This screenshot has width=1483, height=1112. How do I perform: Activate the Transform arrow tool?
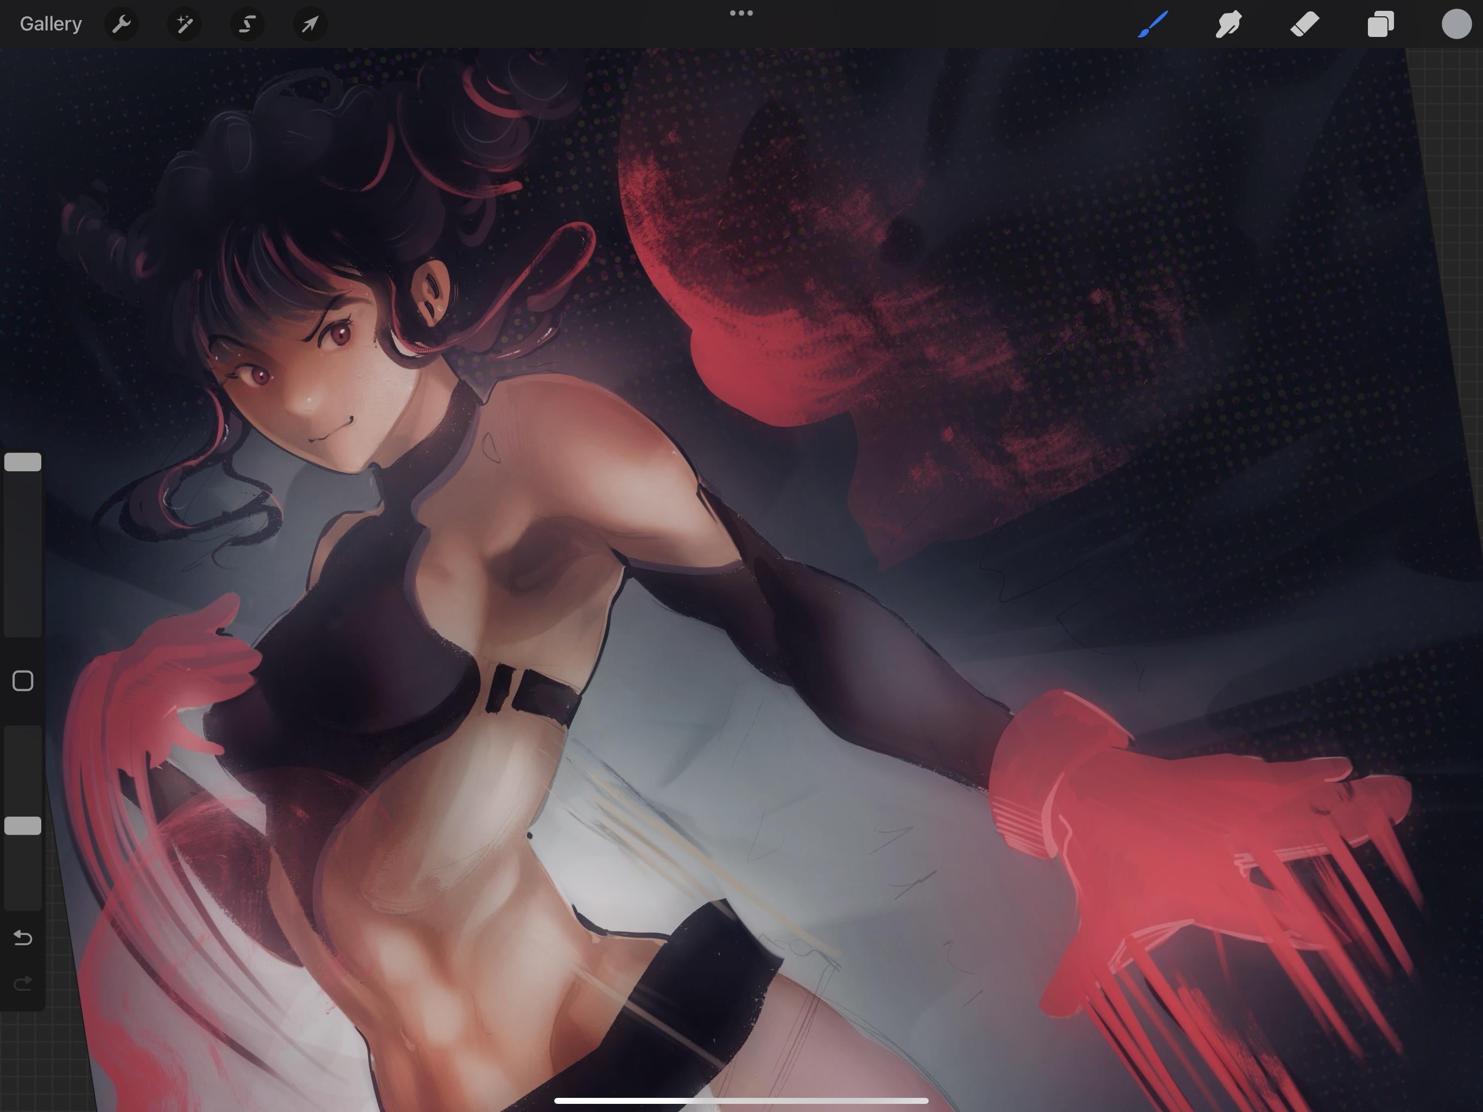(x=310, y=24)
